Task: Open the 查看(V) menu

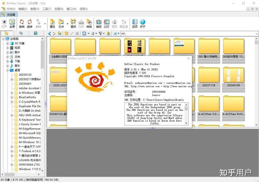Action: pyautogui.click(x=35, y=8)
